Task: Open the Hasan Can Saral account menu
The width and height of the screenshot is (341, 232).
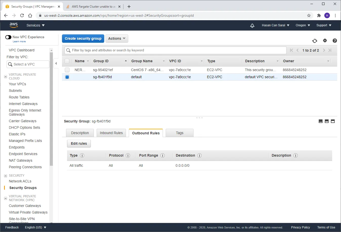Action: (275, 25)
